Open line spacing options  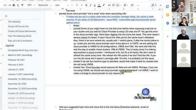click(132, 5)
